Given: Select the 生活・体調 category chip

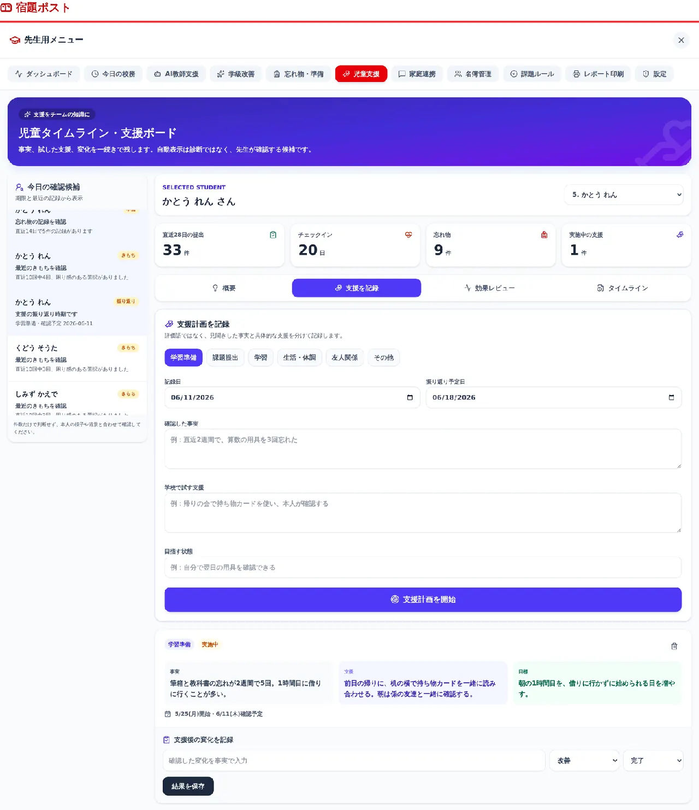Looking at the screenshot, I should point(299,357).
